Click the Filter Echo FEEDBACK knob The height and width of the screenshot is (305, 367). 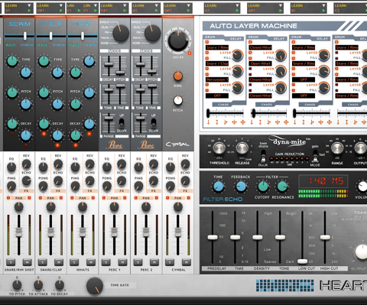click(x=241, y=187)
